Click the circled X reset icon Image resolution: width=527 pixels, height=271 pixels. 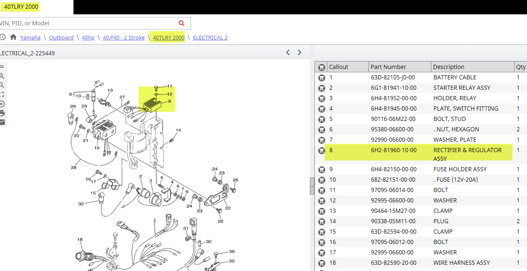(x=2, y=104)
